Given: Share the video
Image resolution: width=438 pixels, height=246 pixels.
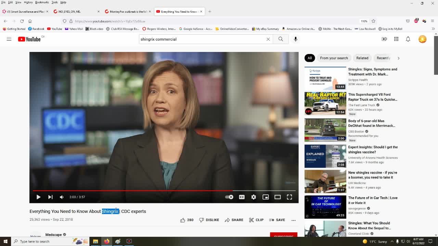Looking at the screenshot, I should [234, 220].
